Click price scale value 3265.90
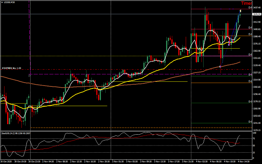The height and width of the screenshot is (164, 262). [257, 109]
